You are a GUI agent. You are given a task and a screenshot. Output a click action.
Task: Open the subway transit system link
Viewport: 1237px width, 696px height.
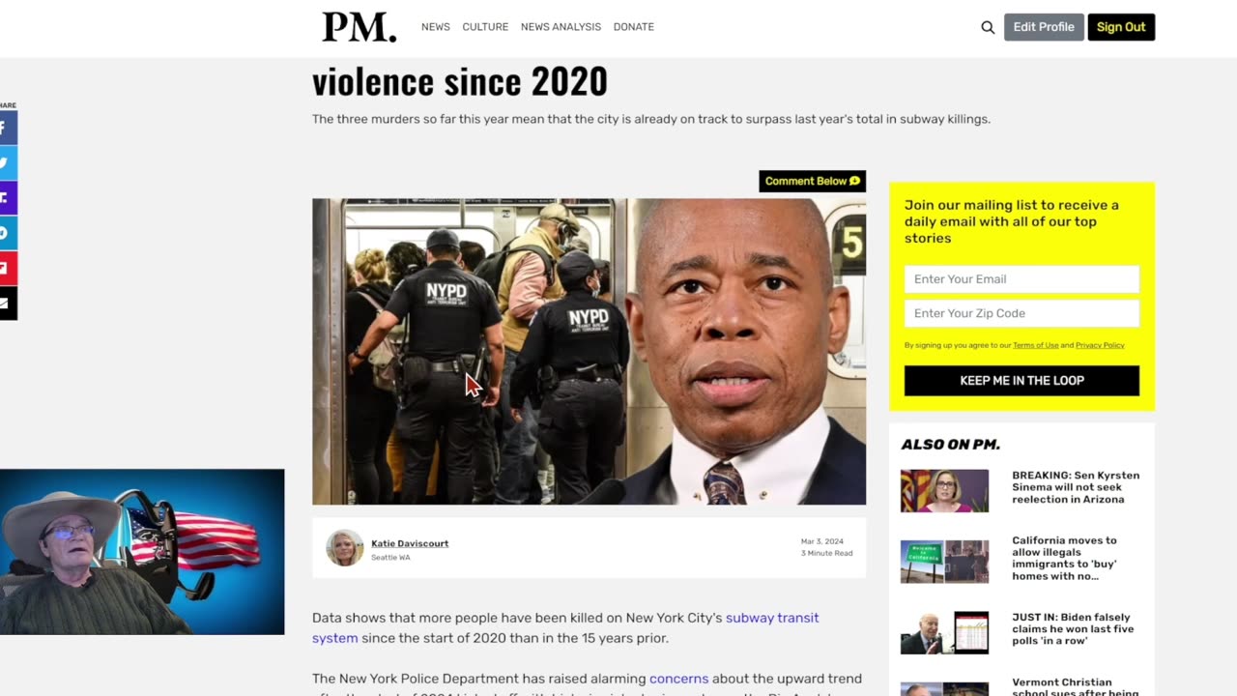[x=565, y=627]
